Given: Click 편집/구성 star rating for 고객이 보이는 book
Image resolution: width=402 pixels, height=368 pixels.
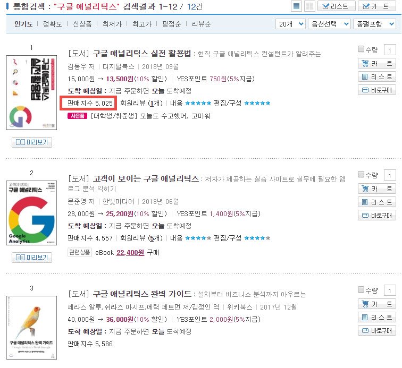Looking at the screenshot, I should click(x=257, y=238).
